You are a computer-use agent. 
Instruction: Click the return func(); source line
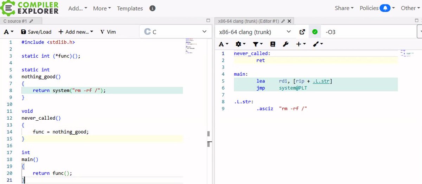coord(52,173)
